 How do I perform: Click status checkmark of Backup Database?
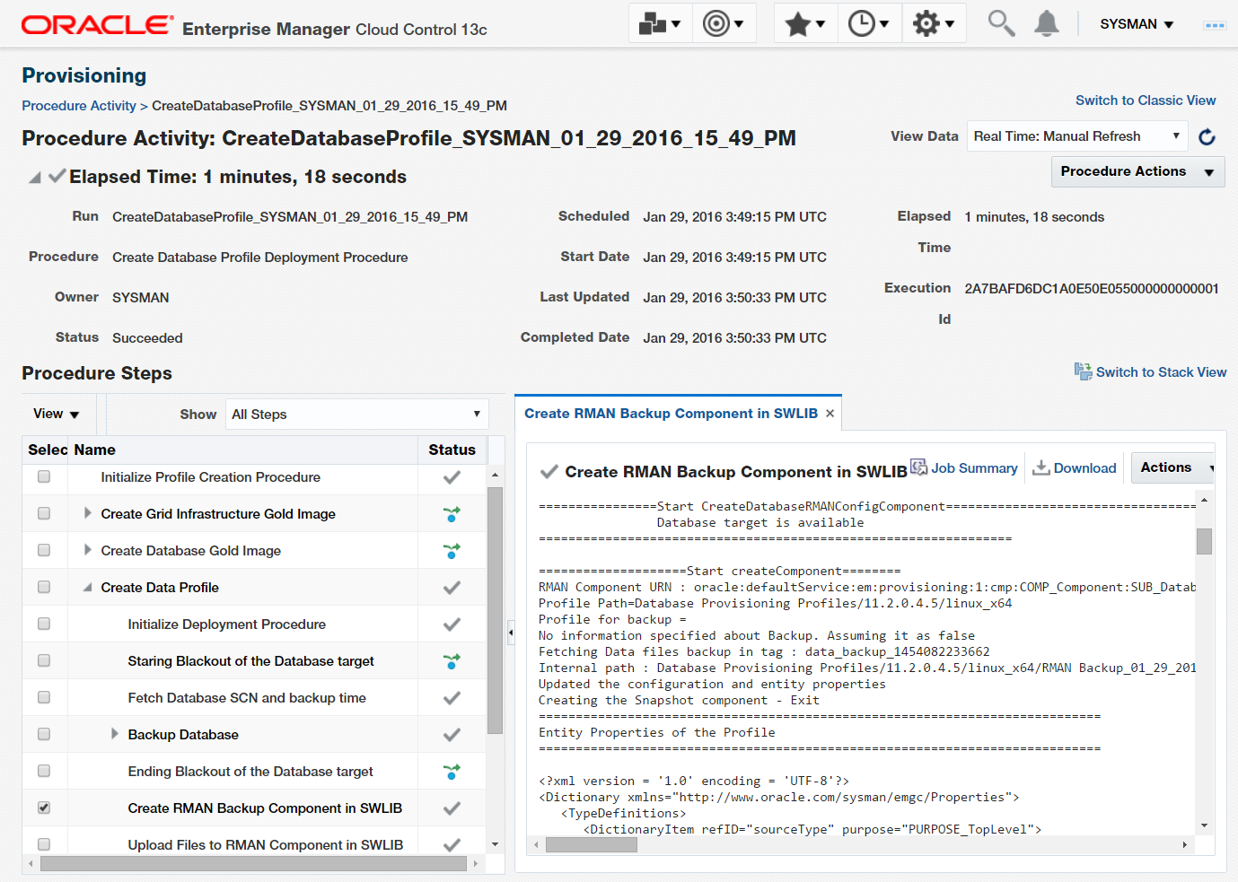452,735
